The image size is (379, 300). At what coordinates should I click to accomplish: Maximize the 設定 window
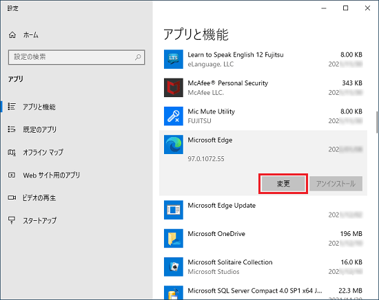coord(346,8)
